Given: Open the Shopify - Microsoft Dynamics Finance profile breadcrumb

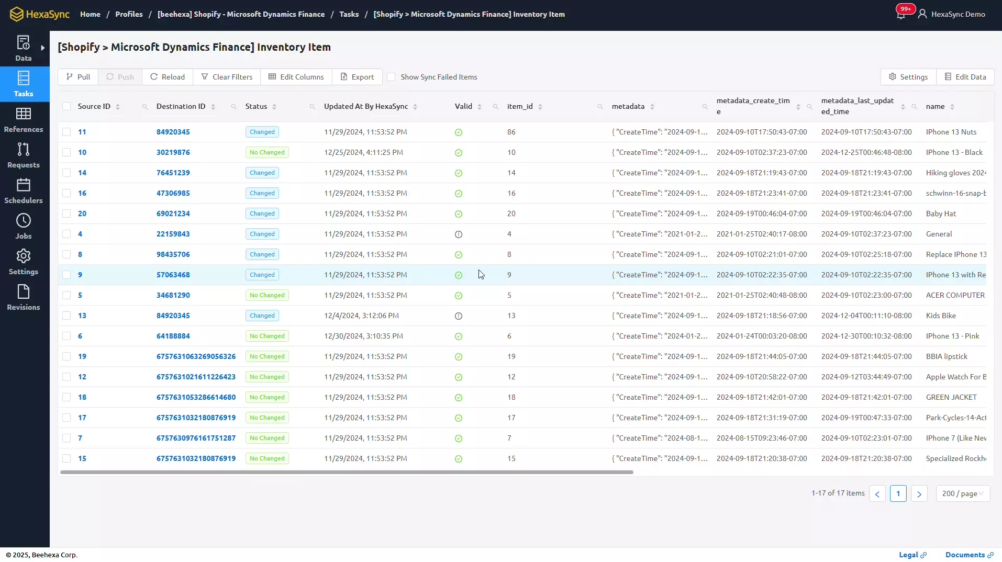Looking at the screenshot, I should coord(241,14).
